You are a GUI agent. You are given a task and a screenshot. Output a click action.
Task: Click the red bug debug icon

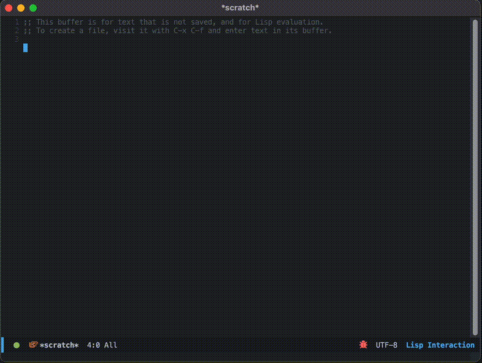pyautogui.click(x=364, y=345)
